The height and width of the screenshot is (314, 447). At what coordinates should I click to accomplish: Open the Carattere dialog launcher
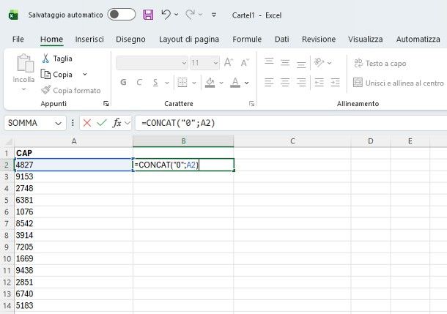click(251, 104)
